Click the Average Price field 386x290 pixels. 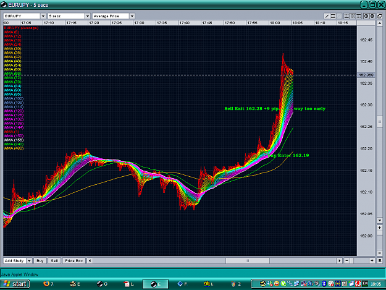111,16
